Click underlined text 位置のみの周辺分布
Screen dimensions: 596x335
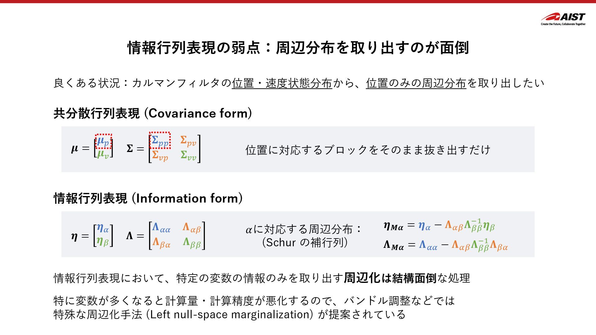[x=416, y=83]
